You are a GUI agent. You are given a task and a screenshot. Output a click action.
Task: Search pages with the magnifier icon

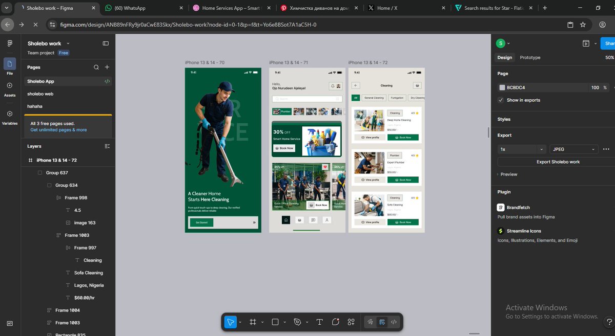pyautogui.click(x=96, y=67)
